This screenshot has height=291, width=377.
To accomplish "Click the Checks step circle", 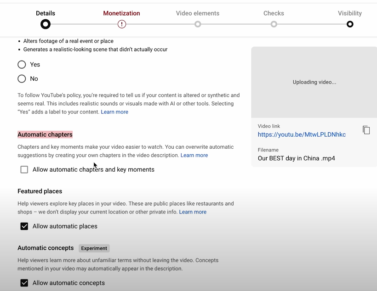I will [274, 24].
